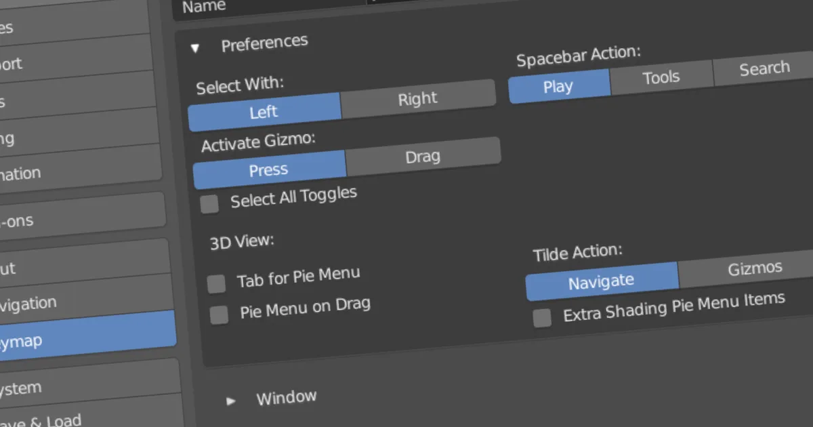
Task: Set Activate Gizmo to Drag
Action: [x=423, y=157]
